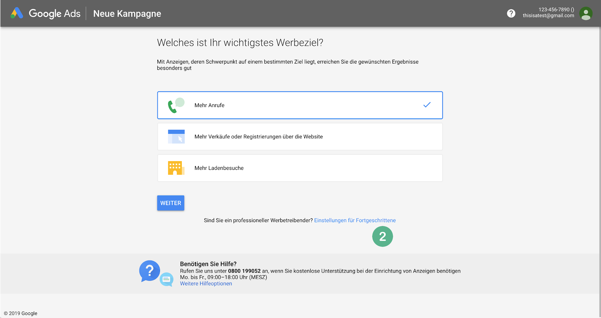
Task: Click the yellow store building icon
Action: pyautogui.click(x=175, y=168)
